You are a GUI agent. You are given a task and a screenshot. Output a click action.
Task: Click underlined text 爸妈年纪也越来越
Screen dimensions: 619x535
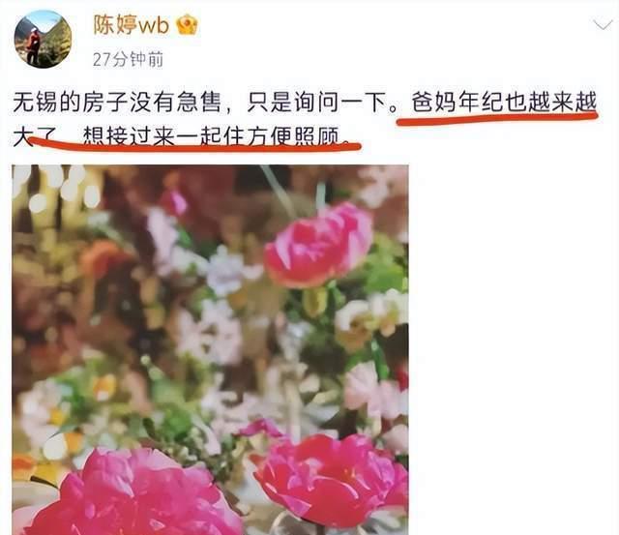coord(504,102)
